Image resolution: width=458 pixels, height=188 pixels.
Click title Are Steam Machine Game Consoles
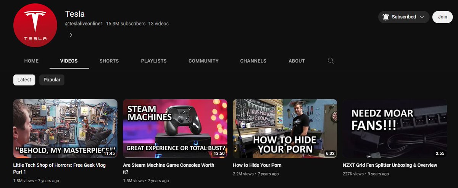pyautogui.click(x=169, y=169)
